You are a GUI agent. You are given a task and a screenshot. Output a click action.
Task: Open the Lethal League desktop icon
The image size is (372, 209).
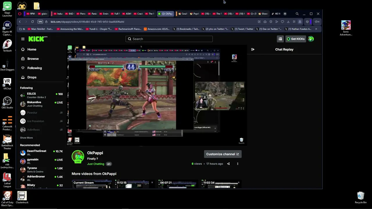[7, 180]
